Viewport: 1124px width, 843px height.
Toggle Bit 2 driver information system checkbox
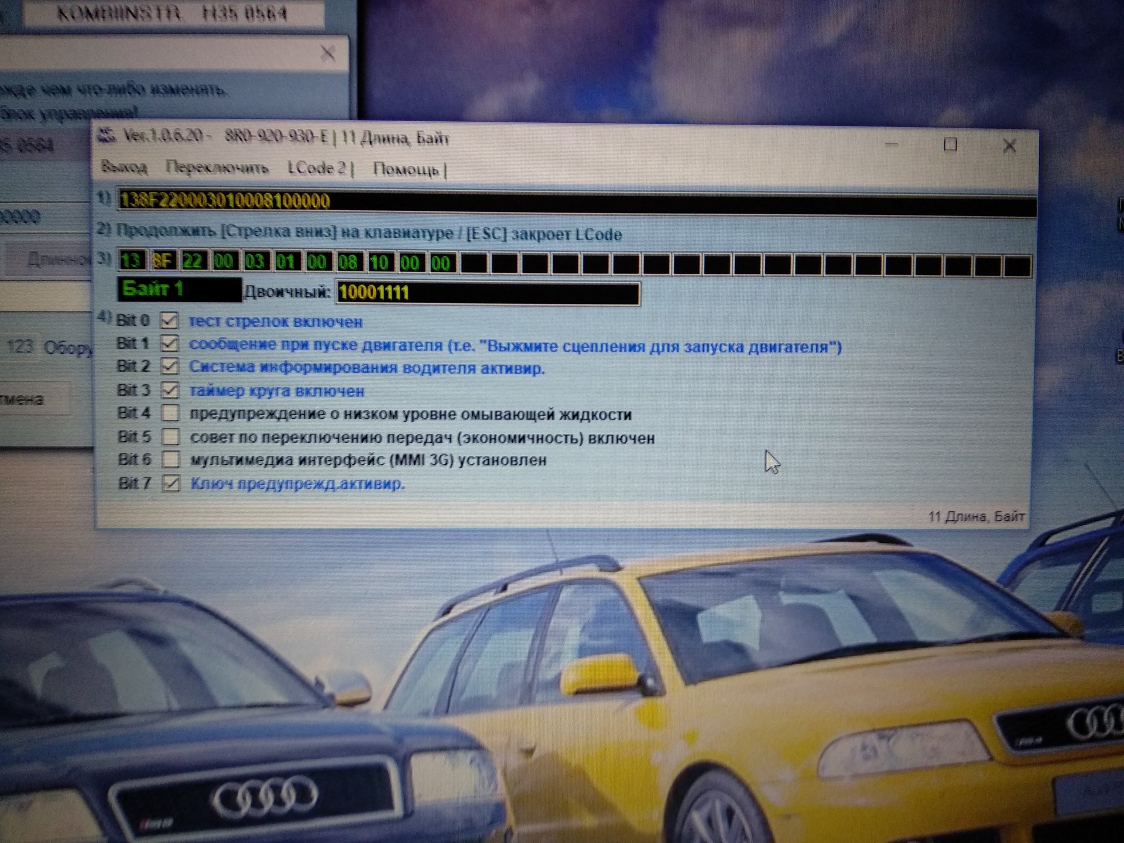coord(170,366)
